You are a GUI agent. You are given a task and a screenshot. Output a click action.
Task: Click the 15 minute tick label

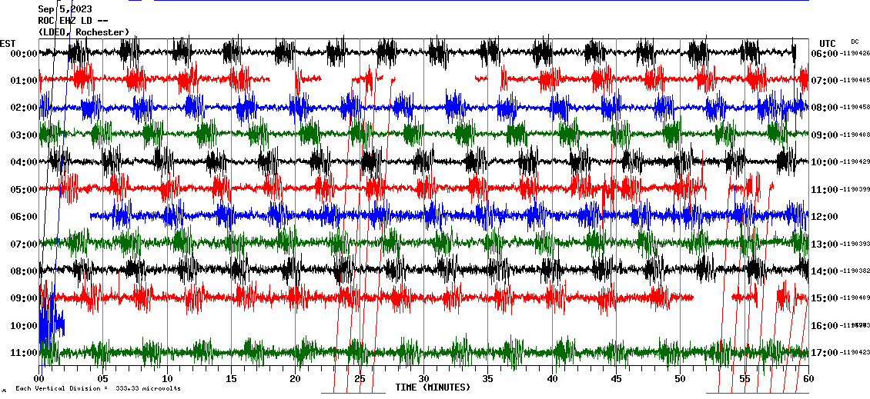(x=232, y=378)
